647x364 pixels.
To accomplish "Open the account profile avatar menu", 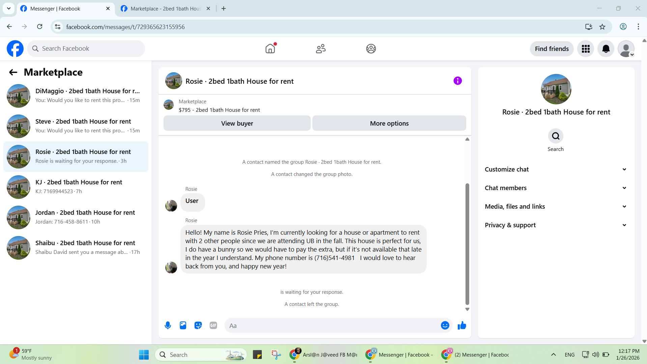I will (x=626, y=49).
